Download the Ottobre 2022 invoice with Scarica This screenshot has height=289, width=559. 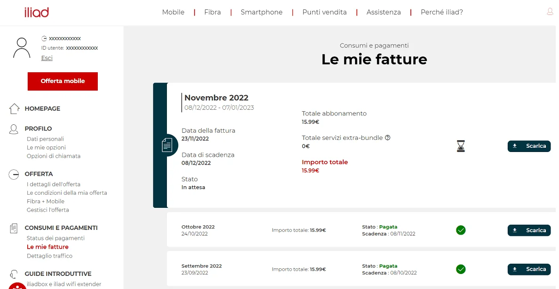pyautogui.click(x=529, y=230)
